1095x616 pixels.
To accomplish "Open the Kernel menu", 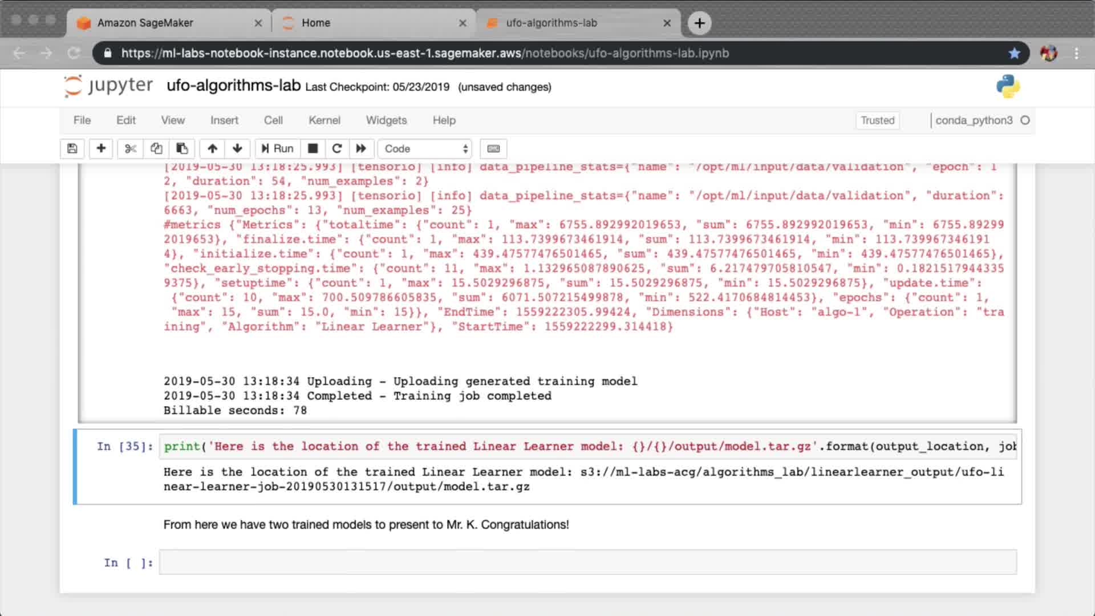I will coord(324,120).
